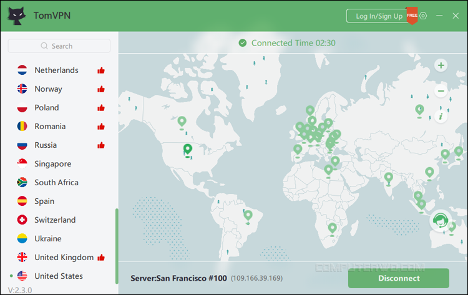Choose Spain server label

pyautogui.click(x=44, y=201)
